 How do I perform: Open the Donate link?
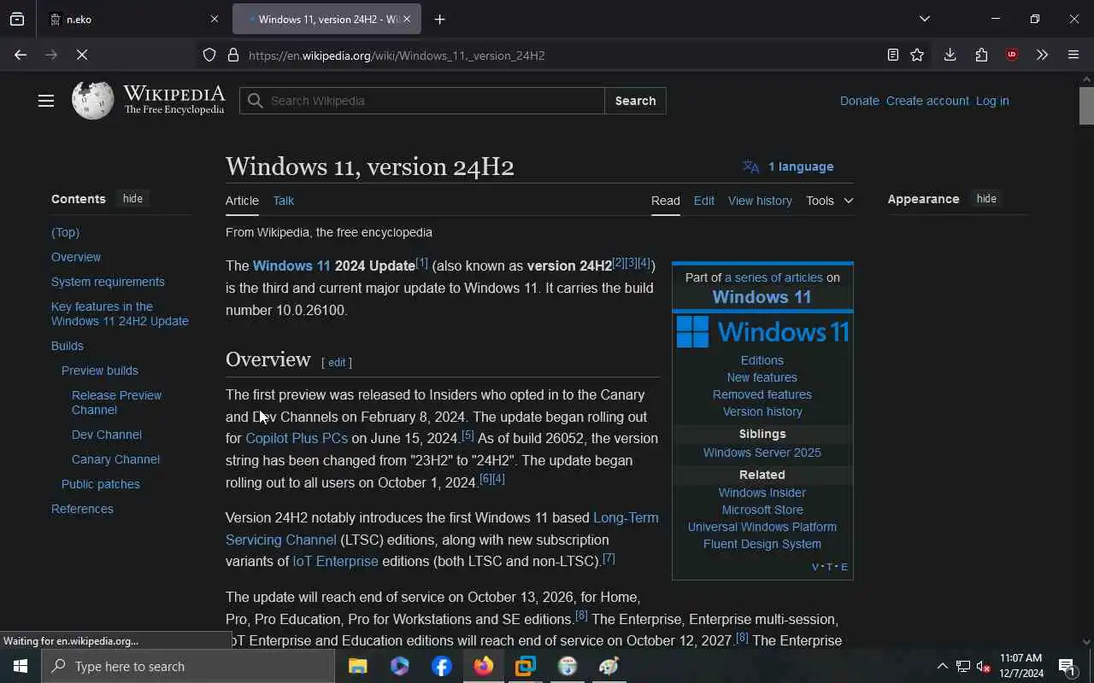pyautogui.click(x=859, y=101)
